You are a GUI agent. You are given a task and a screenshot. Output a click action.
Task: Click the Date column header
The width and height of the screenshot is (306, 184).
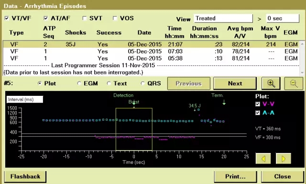[144, 32]
